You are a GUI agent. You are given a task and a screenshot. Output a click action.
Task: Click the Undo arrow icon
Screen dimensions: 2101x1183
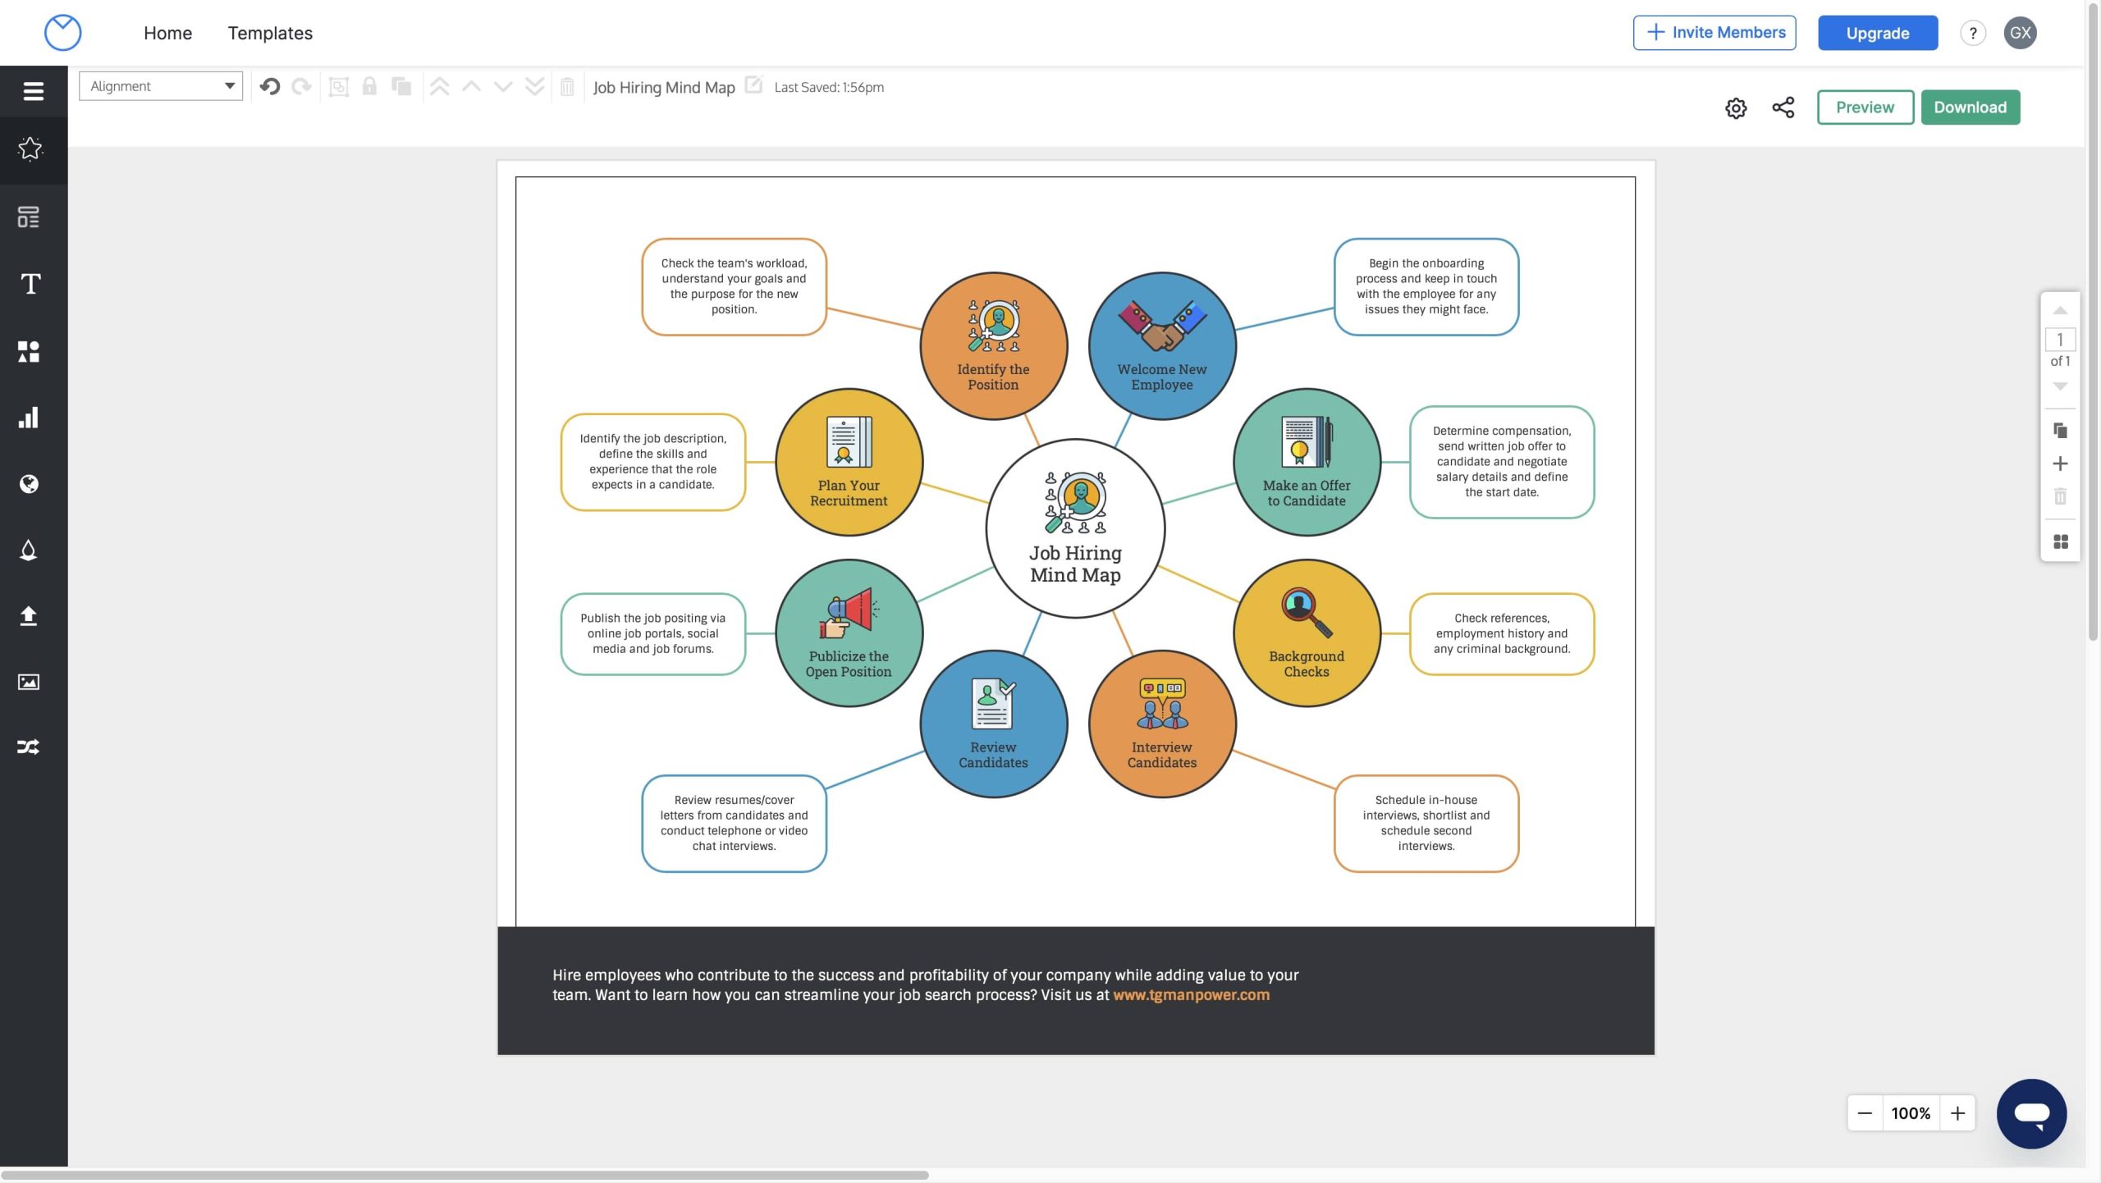pyautogui.click(x=270, y=86)
